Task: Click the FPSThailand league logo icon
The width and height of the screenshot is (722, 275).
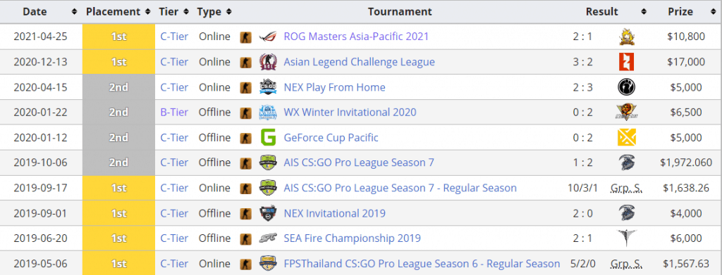Action: tap(267, 264)
